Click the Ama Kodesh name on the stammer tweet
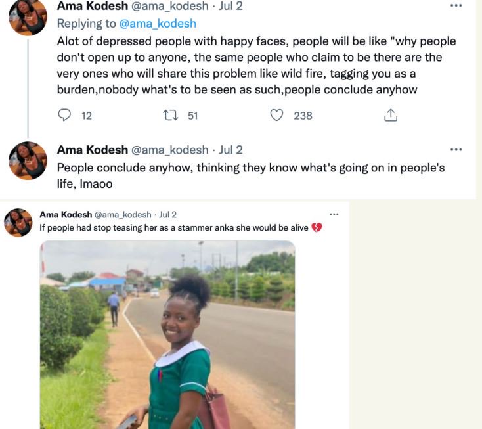This screenshot has height=429, width=482. click(x=66, y=215)
